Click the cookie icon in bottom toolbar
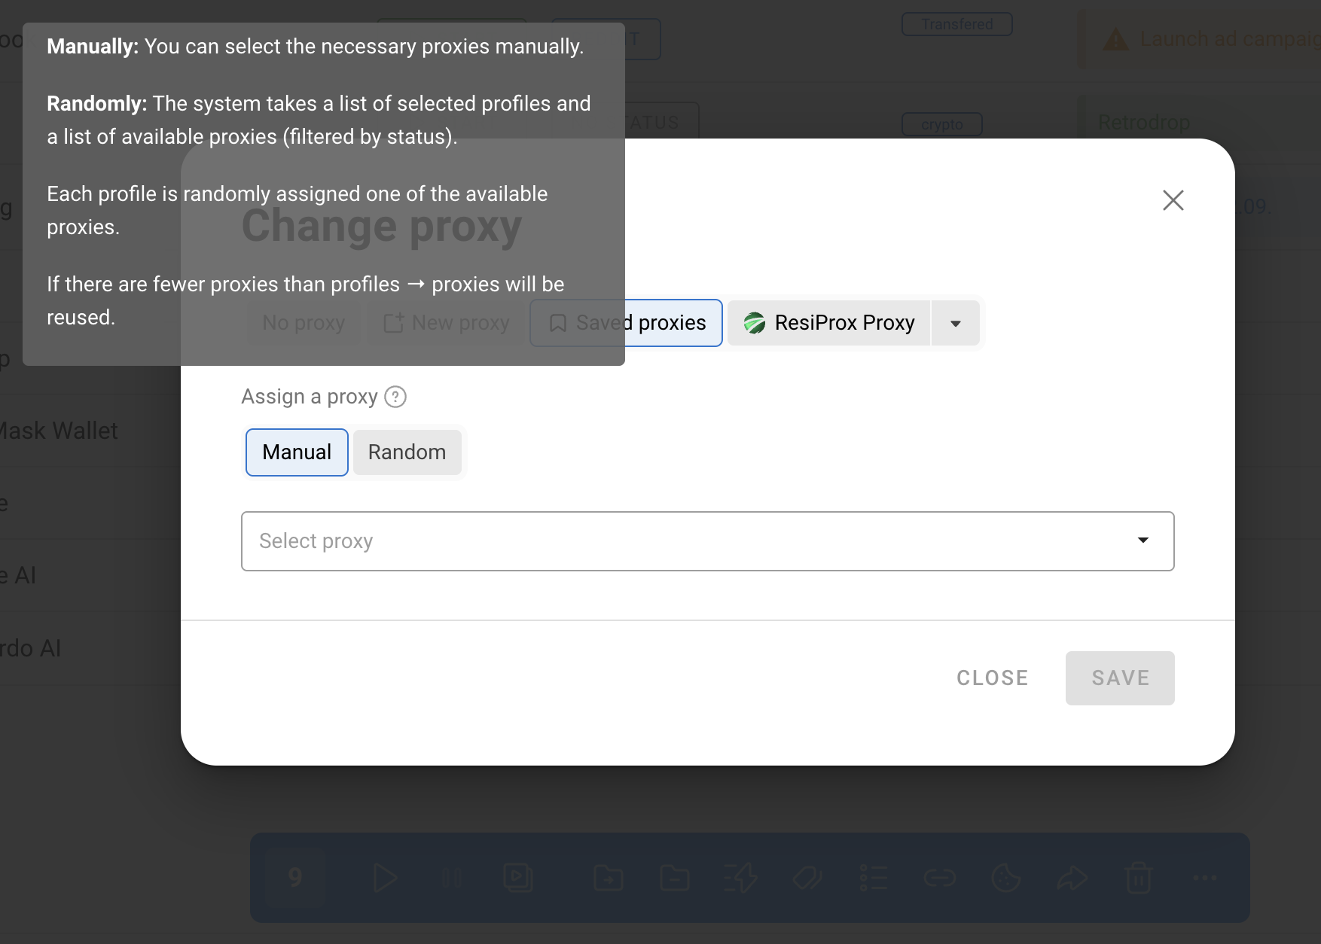1321x944 pixels. tap(1005, 878)
